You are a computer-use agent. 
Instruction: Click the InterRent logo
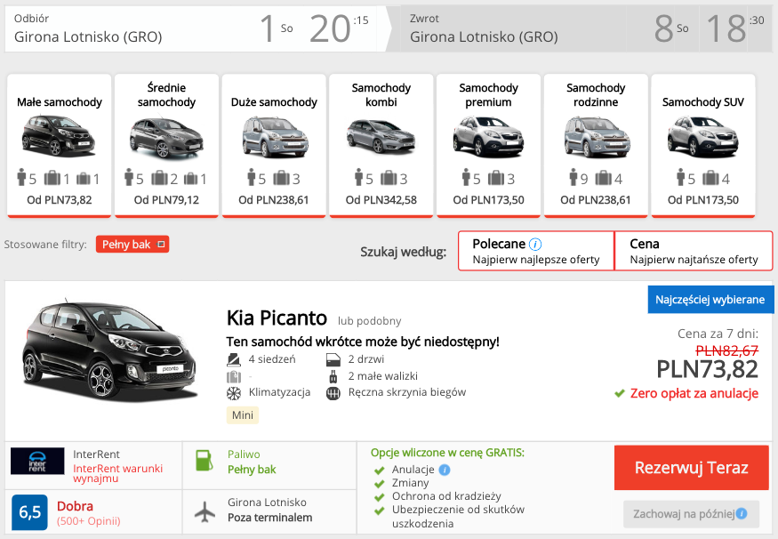tap(39, 461)
